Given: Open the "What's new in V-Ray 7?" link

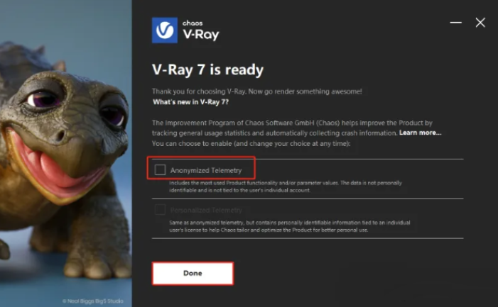Looking at the screenshot, I should (x=190, y=102).
